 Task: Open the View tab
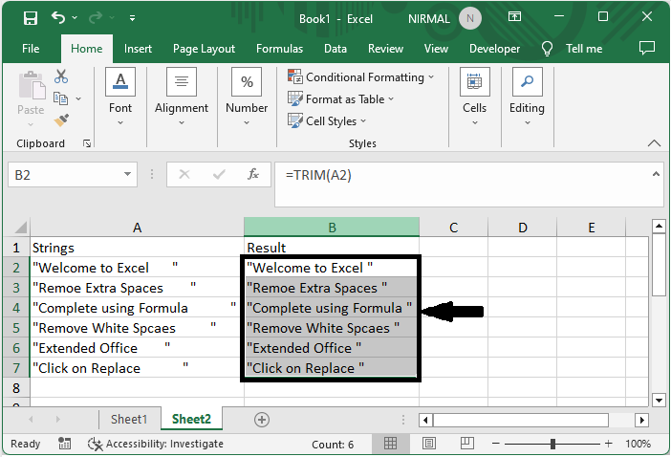pyautogui.click(x=436, y=49)
